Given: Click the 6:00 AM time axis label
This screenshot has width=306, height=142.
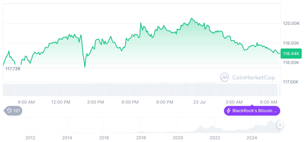Looking at the screenshot, I should coord(269,102).
